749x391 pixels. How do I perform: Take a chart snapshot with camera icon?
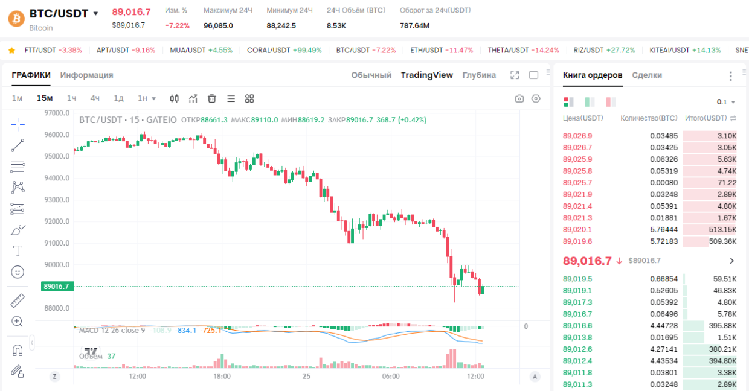point(519,98)
